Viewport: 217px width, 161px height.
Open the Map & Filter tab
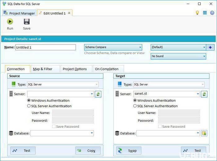[x=45, y=69]
